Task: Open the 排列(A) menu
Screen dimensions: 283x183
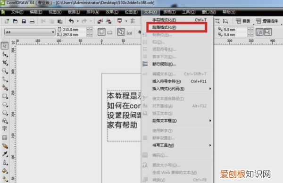Action: coord(93,12)
